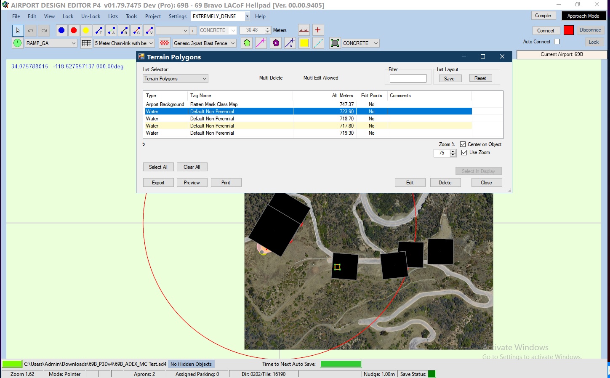Expand the RAMP_GA parking type dropdown
The image size is (610, 378).
click(x=73, y=43)
